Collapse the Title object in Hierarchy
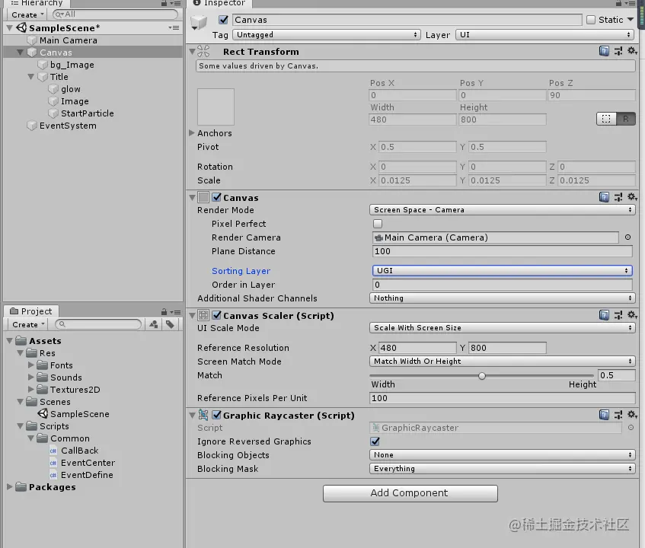This screenshot has height=548, width=645. 31,76
